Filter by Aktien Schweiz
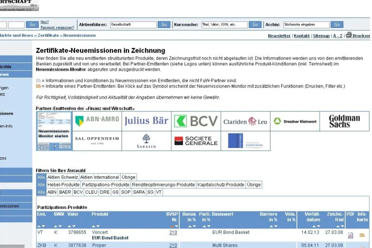The height and width of the screenshot is (248, 372). (x=62, y=177)
